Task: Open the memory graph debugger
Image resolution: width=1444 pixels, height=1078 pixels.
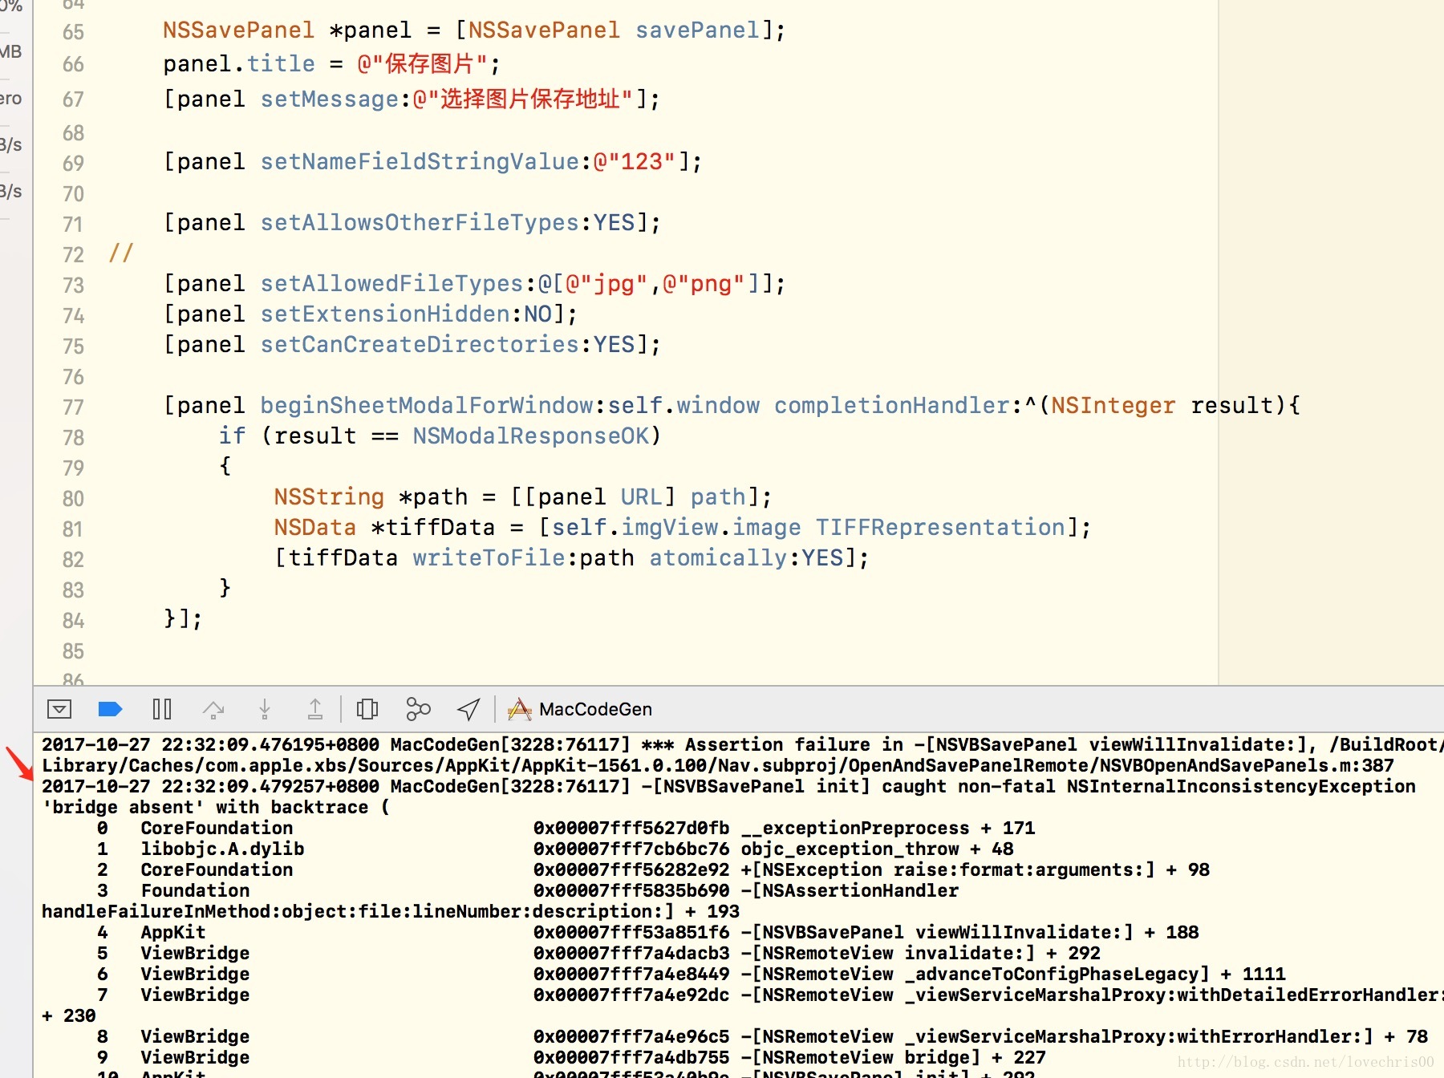Action: tap(417, 709)
